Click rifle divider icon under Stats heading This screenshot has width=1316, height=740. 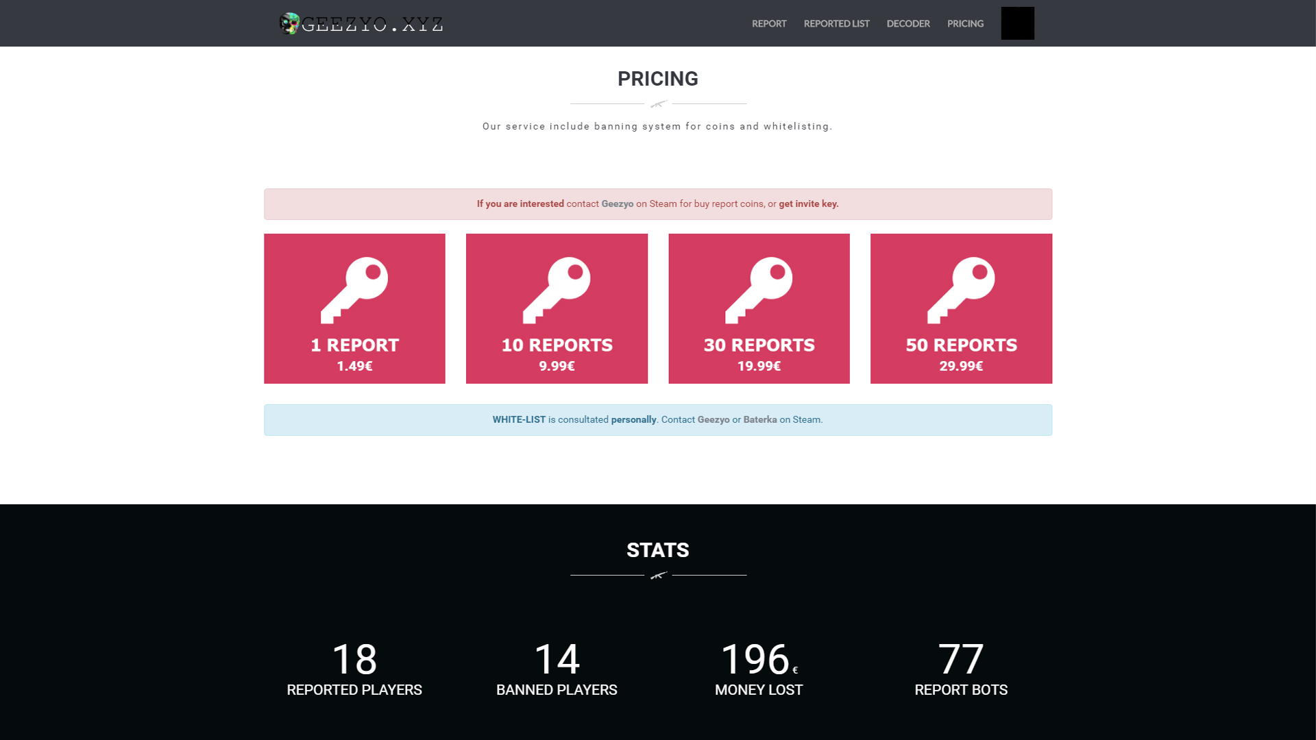tap(658, 576)
